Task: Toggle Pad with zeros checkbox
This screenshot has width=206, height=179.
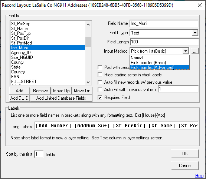Action: (x=100, y=67)
